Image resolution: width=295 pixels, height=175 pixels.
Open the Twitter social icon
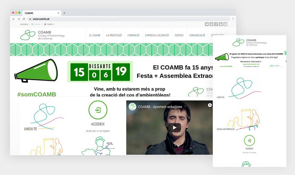pos(211,24)
